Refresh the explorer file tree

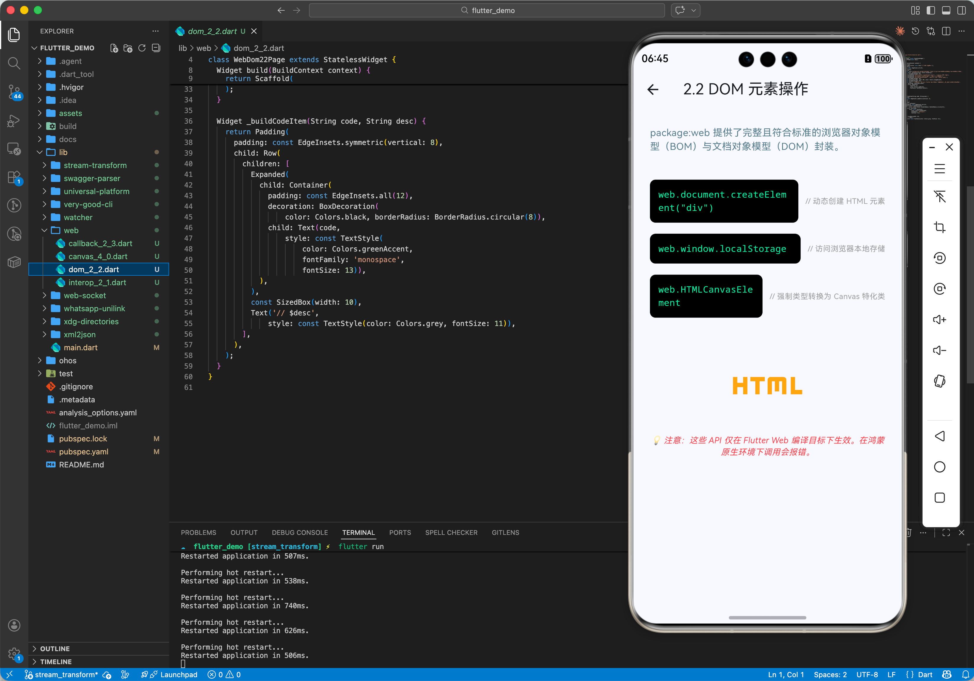tap(142, 48)
